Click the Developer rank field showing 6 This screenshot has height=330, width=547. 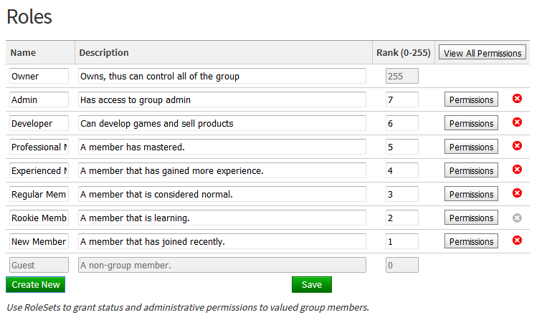(401, 123)
